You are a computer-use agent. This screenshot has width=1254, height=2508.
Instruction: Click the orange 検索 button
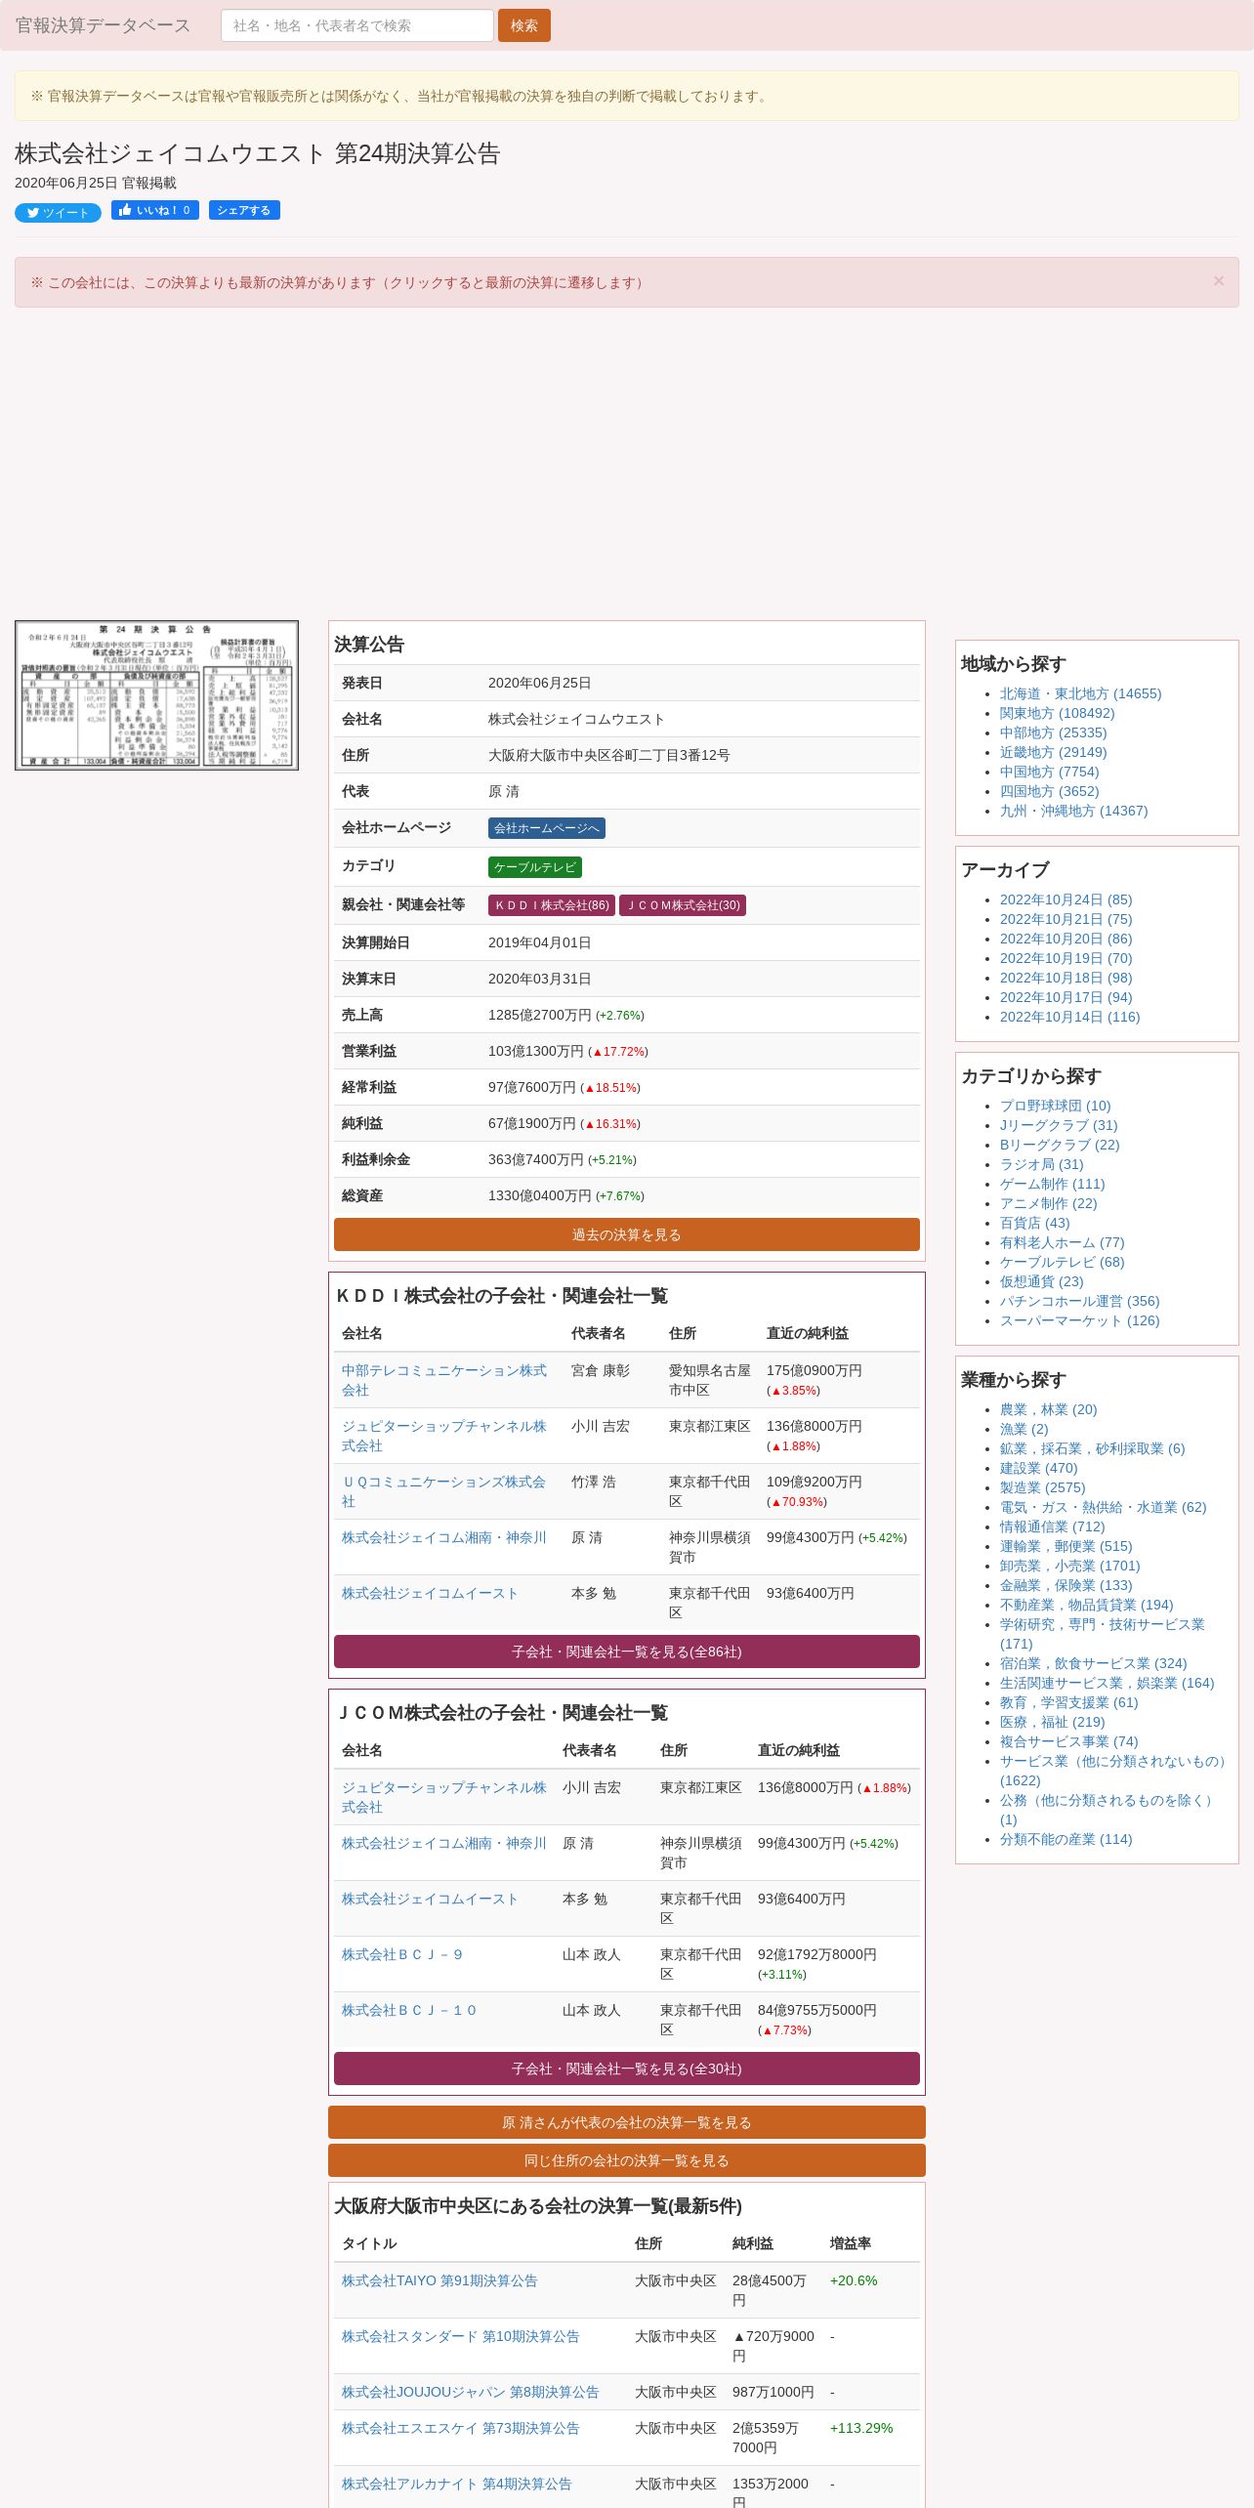click(x=524, y=25)
